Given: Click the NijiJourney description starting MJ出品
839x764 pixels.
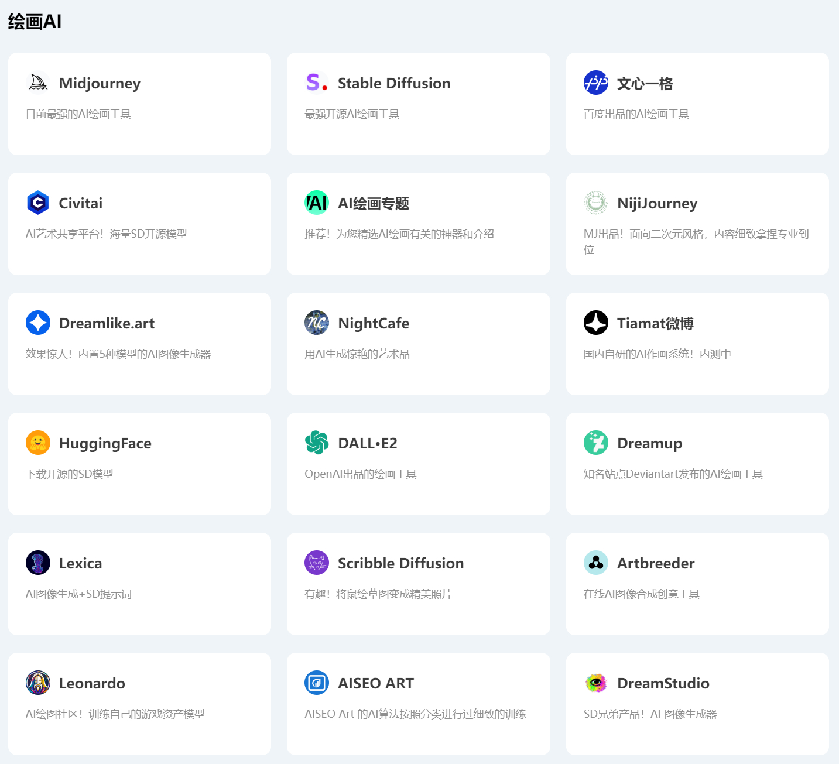Looking at the screenshot, I should coord(696,242).
